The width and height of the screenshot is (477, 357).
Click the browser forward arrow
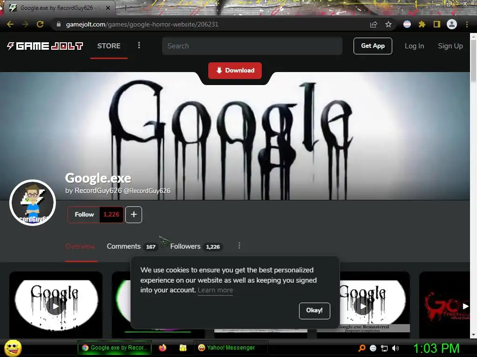tap(25, 24)
